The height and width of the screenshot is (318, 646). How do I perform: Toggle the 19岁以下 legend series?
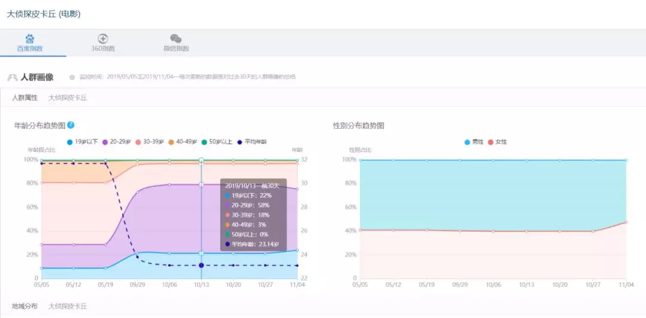point(83,142)
